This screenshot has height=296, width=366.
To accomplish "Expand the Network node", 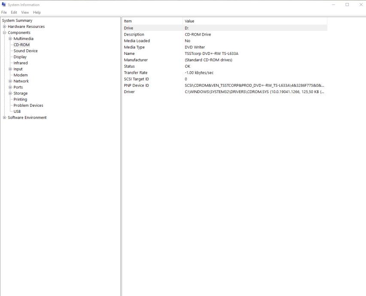I will pyautogui.click(x=10, y=81).
